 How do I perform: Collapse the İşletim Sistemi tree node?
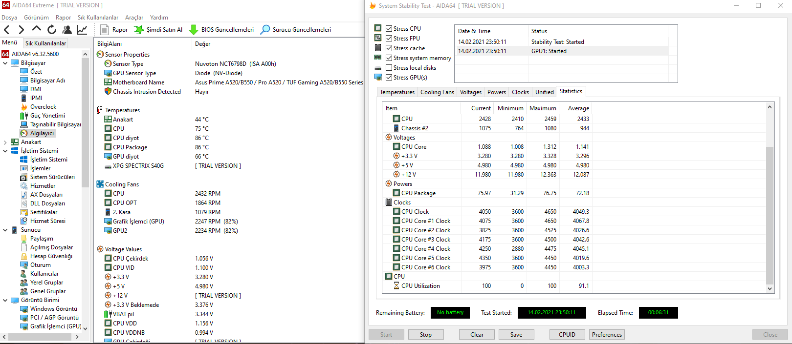coord(5,151)
